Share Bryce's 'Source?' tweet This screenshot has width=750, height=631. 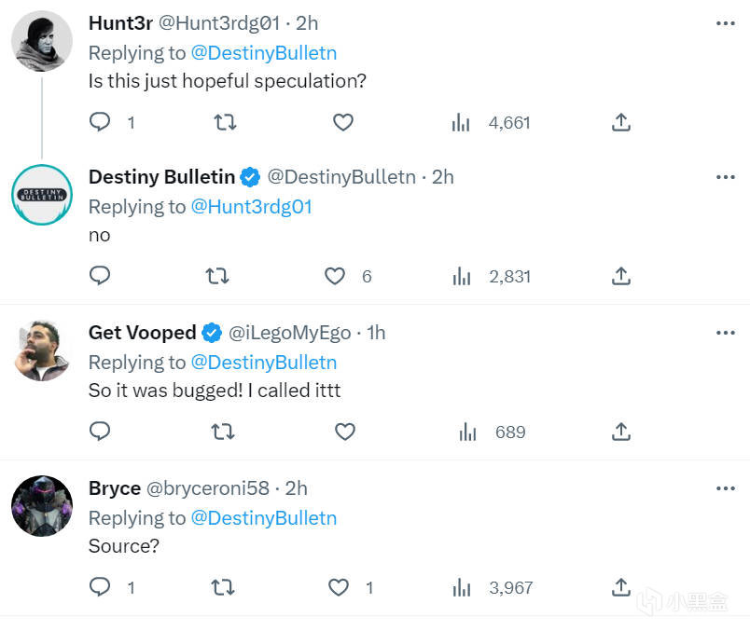621,587
